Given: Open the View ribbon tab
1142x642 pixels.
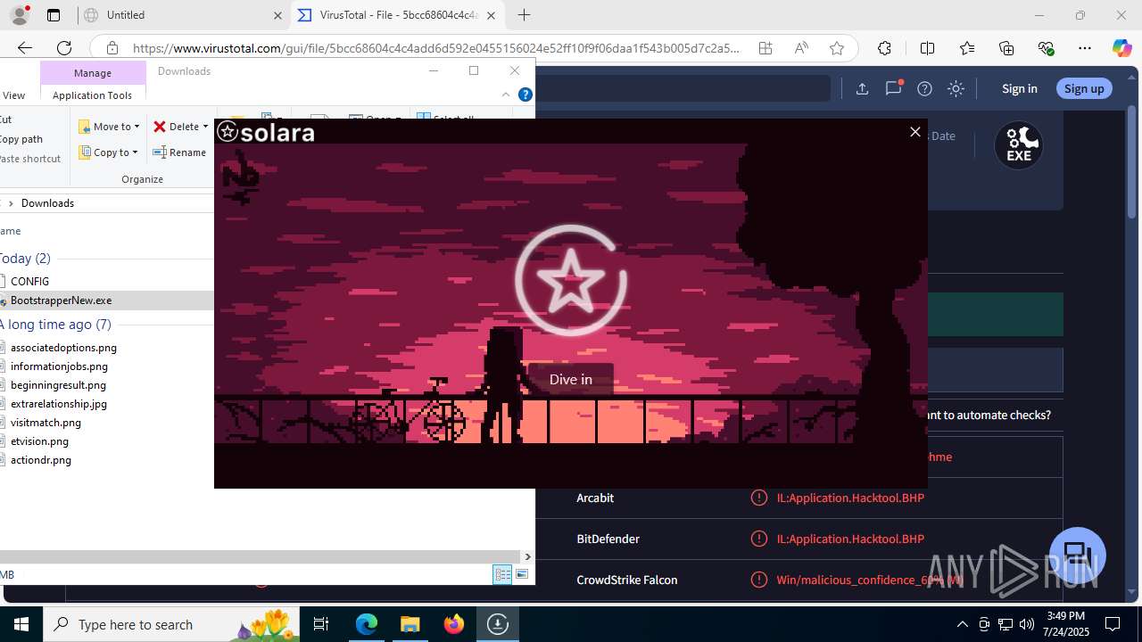Looking at the screenshot, I should pos(13,95).
